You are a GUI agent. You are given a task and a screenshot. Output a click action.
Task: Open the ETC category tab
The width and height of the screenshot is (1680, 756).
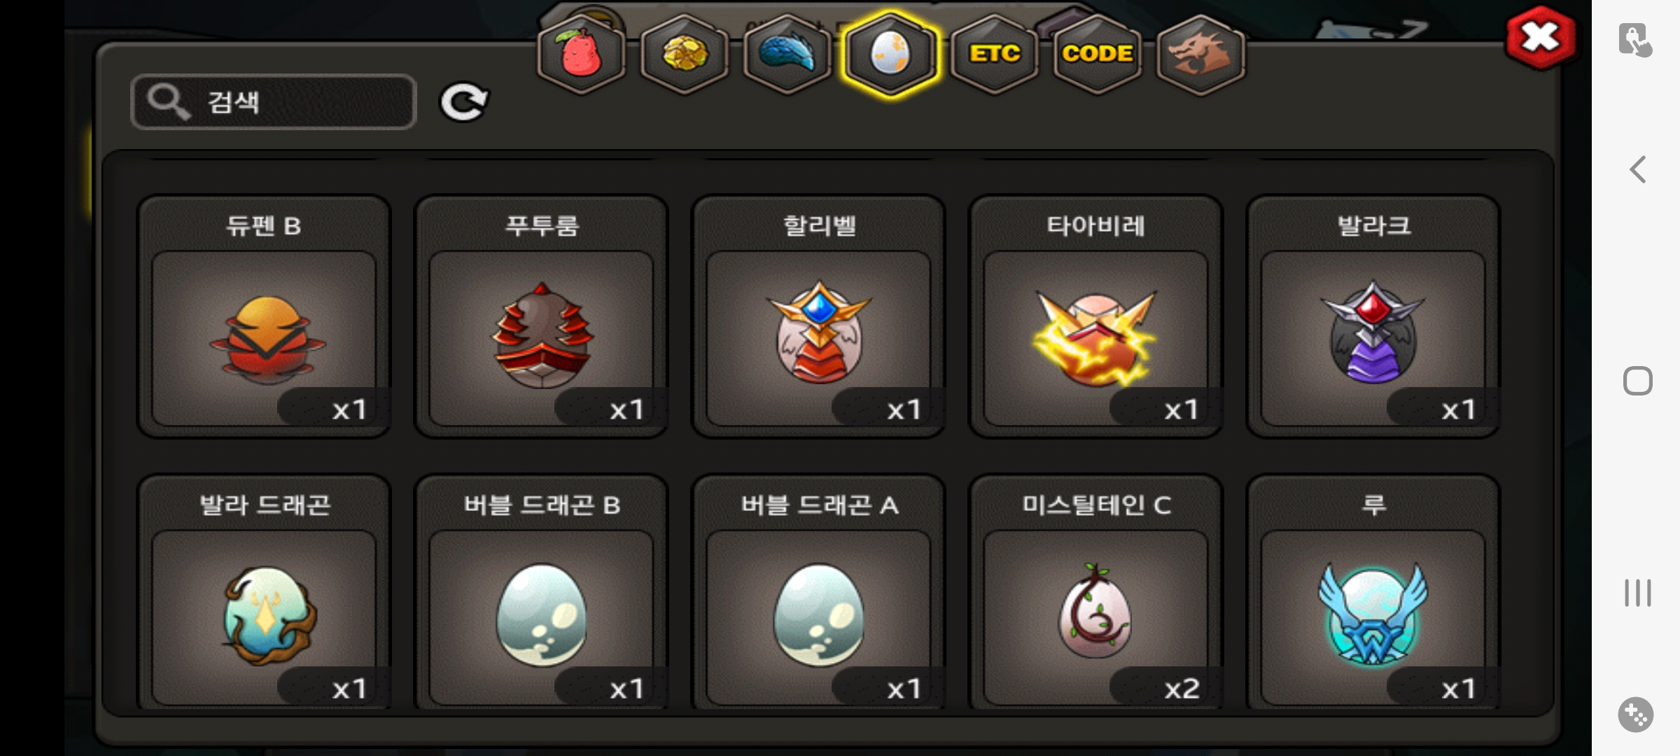[x=994, y=54]
